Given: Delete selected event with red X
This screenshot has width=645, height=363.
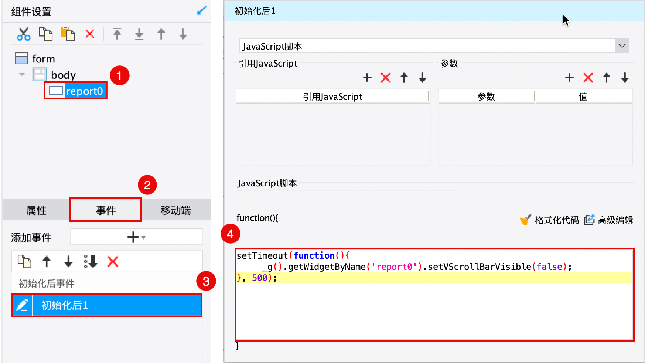Looking at the screenshot, I should coord(113,261).
